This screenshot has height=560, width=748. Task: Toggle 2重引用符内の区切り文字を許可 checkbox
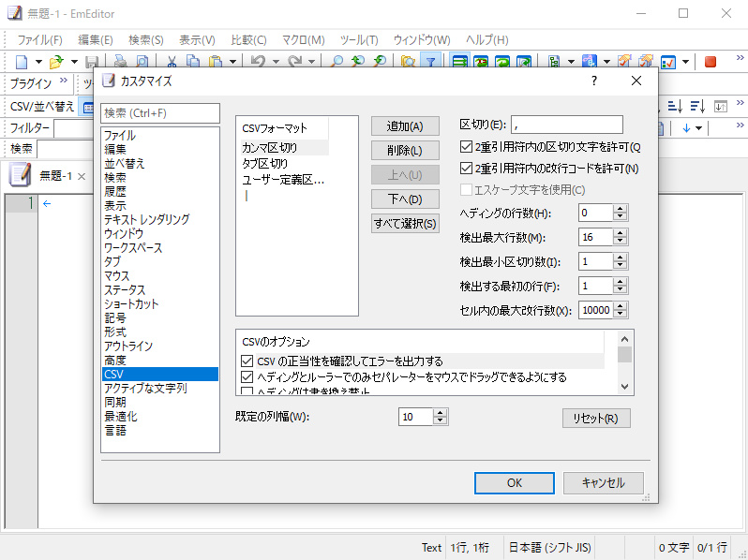(x=466, y=147)
